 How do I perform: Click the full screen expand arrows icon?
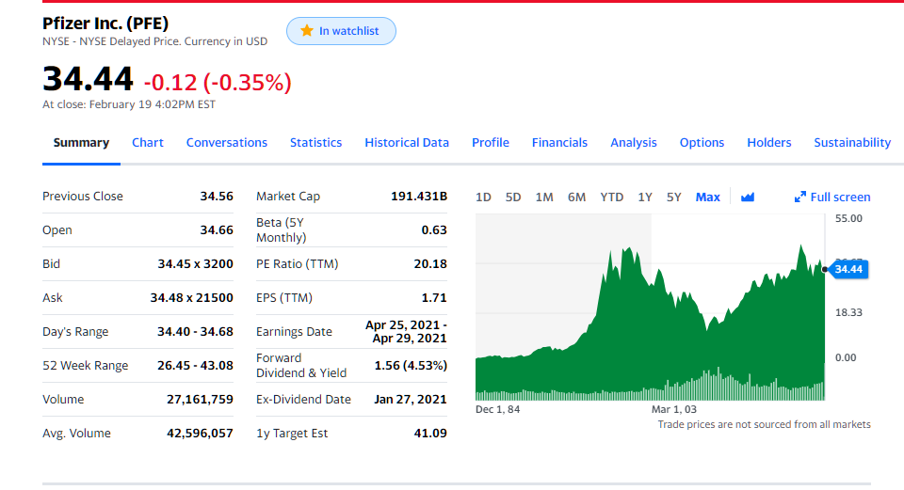[799, 197]
